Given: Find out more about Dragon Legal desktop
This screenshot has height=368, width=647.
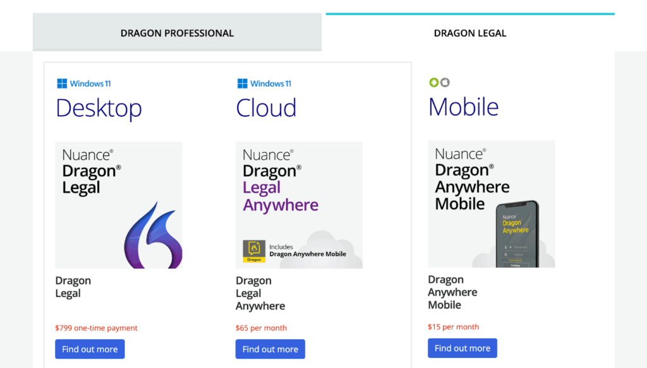Looking at the screenshot, I should (90, 349).
